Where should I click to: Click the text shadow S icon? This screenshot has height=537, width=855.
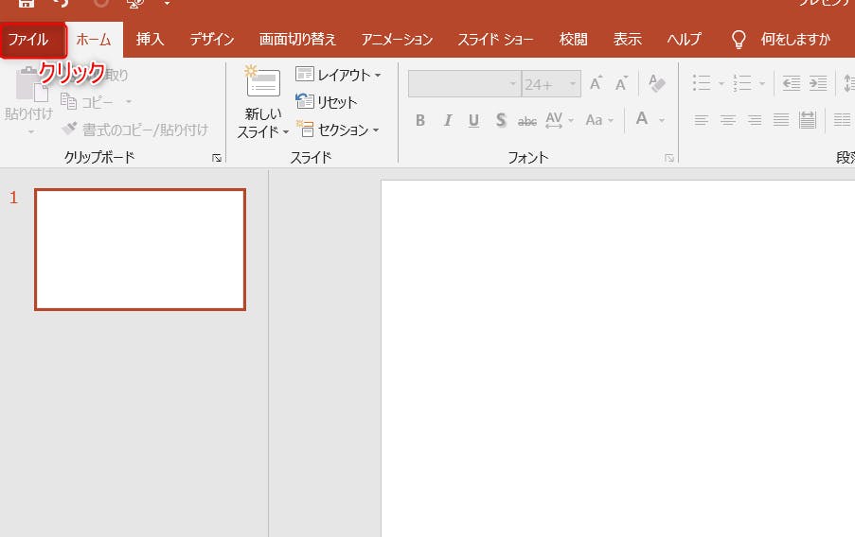500,120
